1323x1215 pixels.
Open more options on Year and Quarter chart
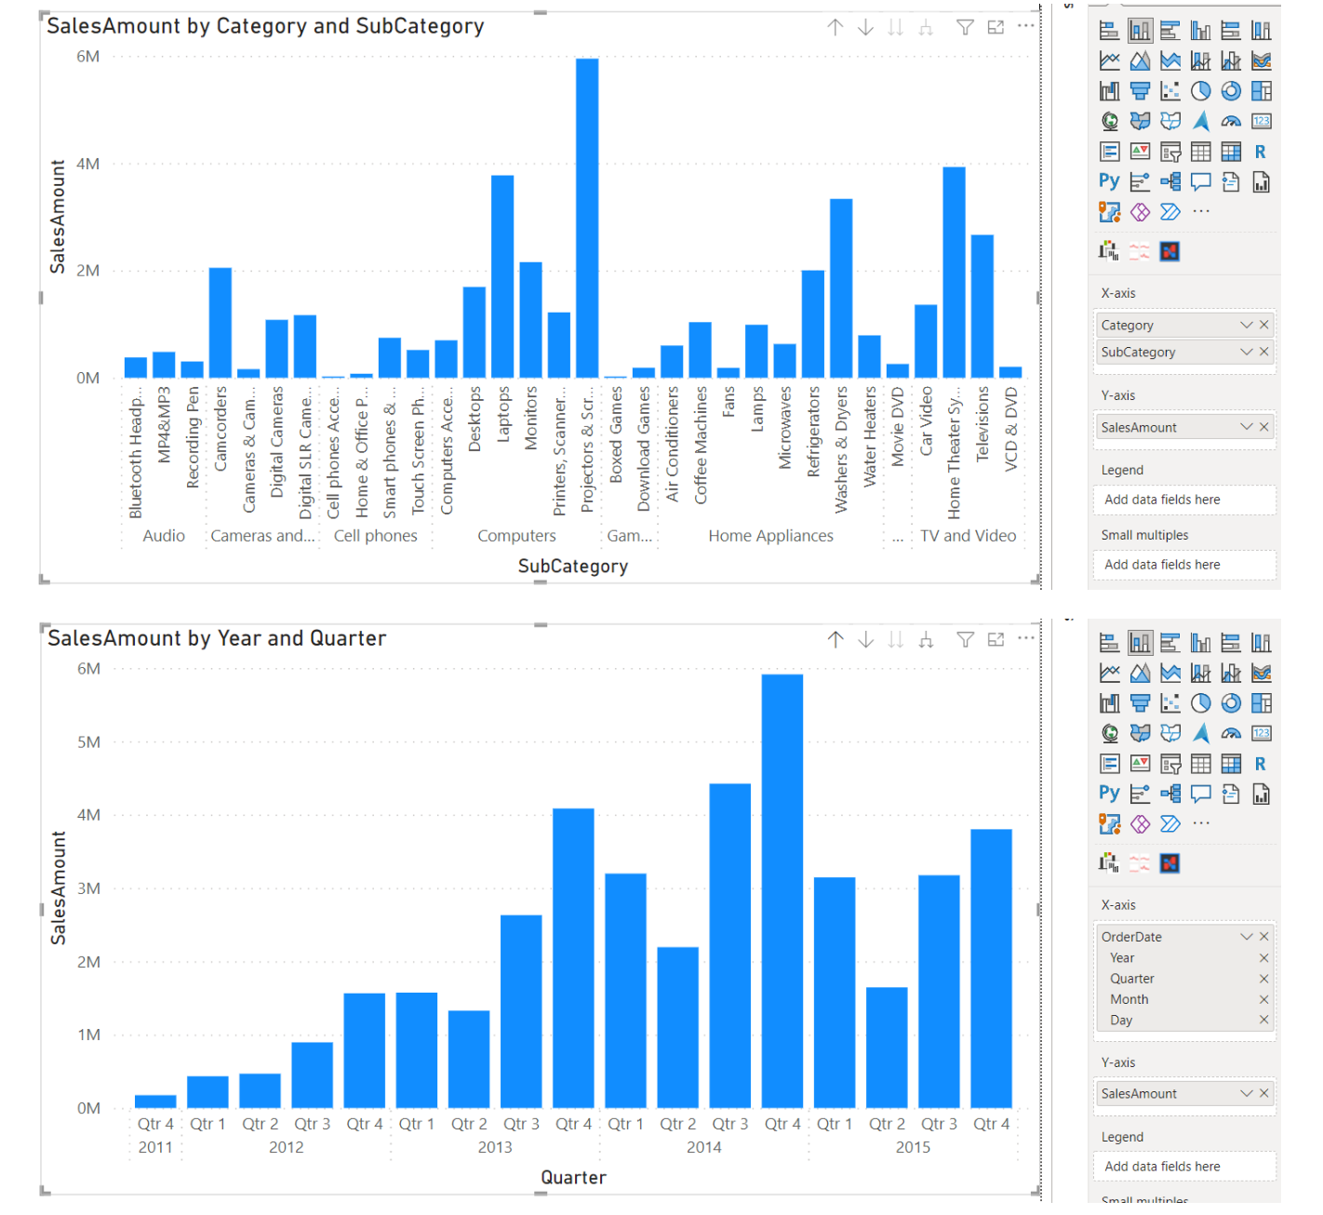tap(1025, 638)
